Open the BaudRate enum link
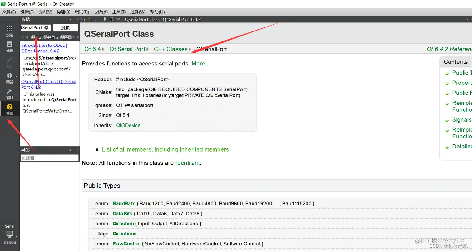Image resolution: width=472 pixels, height=251 pixels. (124, 204)
